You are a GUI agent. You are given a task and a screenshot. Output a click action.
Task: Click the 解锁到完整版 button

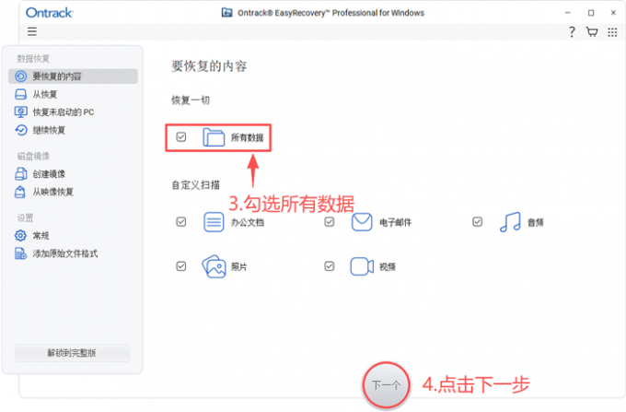[x=72, y=353]
